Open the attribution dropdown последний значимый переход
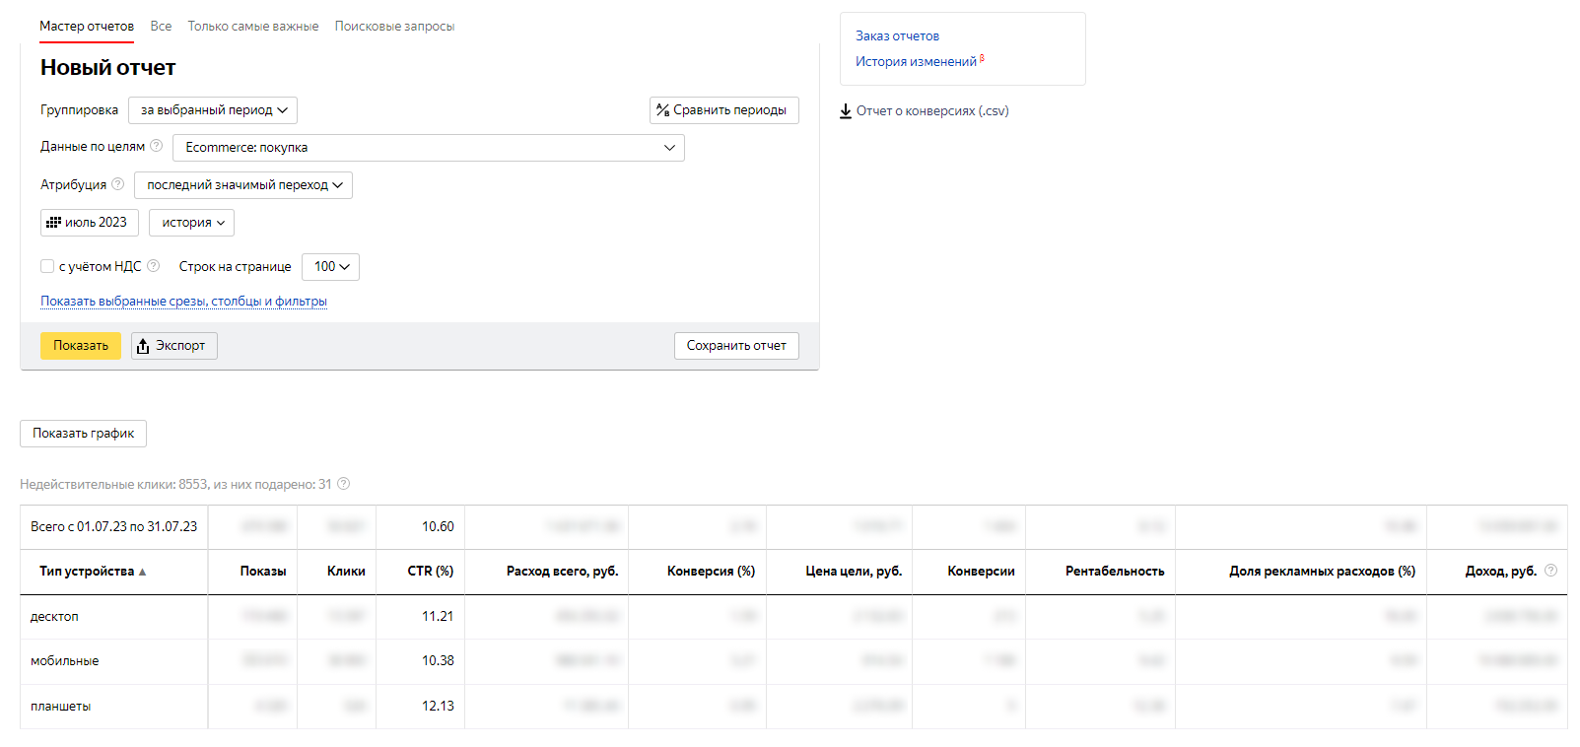1580x747 pixels. click(243, 185)
